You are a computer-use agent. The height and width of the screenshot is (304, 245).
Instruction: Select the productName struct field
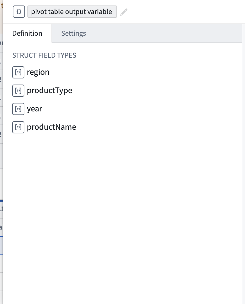[51, 127]
